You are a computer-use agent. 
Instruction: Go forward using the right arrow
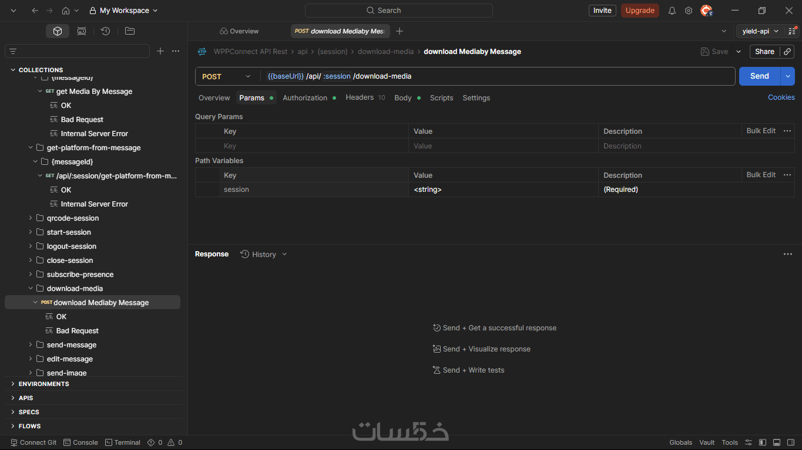(49, 11)
